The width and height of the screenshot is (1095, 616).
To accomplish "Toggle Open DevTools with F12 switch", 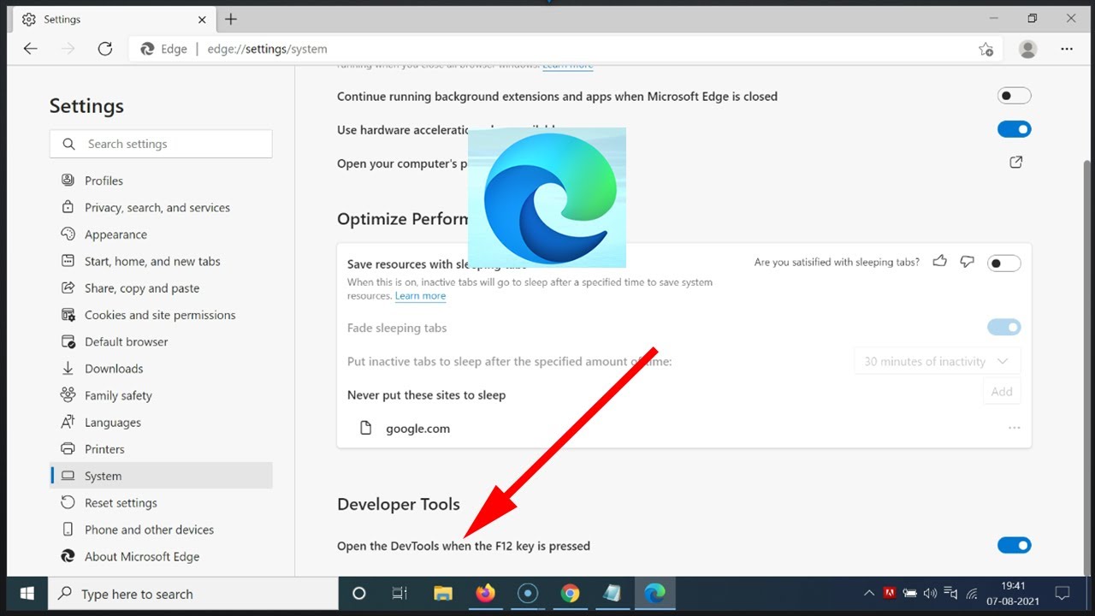I will coord(1015,545).
